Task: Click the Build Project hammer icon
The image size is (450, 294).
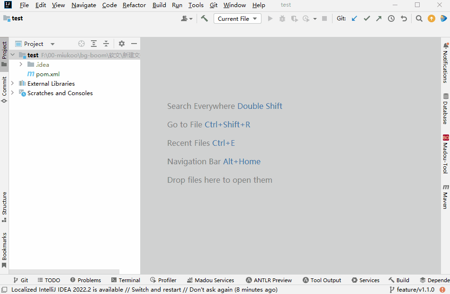Action: tap(204, 18)
